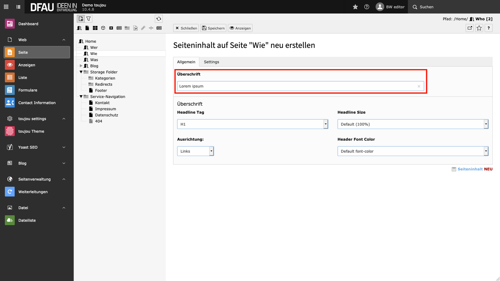The image size is (500, 281).
Task: Click the Schließen button
Action: 186,28
